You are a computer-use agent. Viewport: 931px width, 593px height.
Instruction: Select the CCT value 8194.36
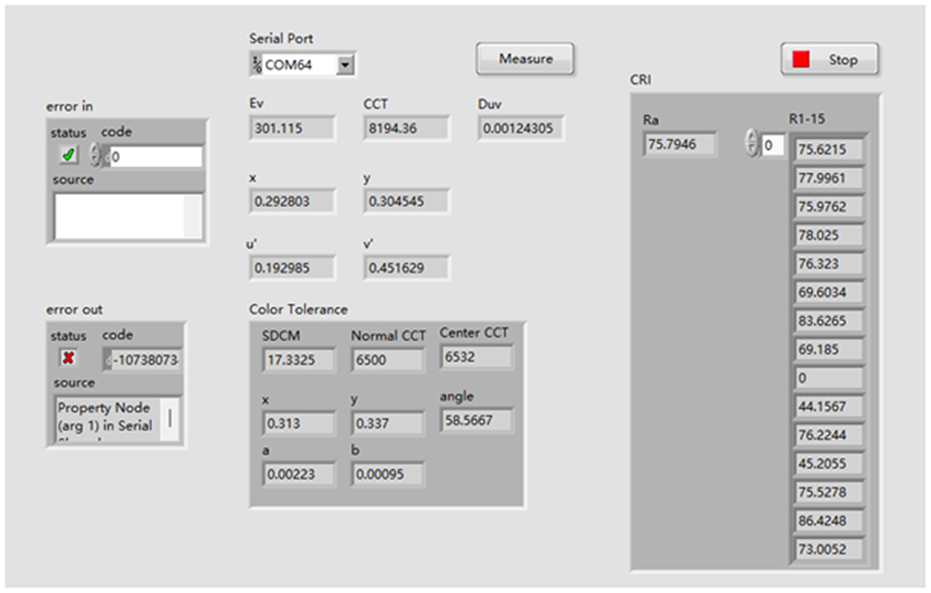(407, 127)
